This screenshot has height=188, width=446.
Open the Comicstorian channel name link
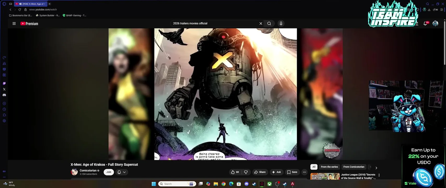(88, 171)
